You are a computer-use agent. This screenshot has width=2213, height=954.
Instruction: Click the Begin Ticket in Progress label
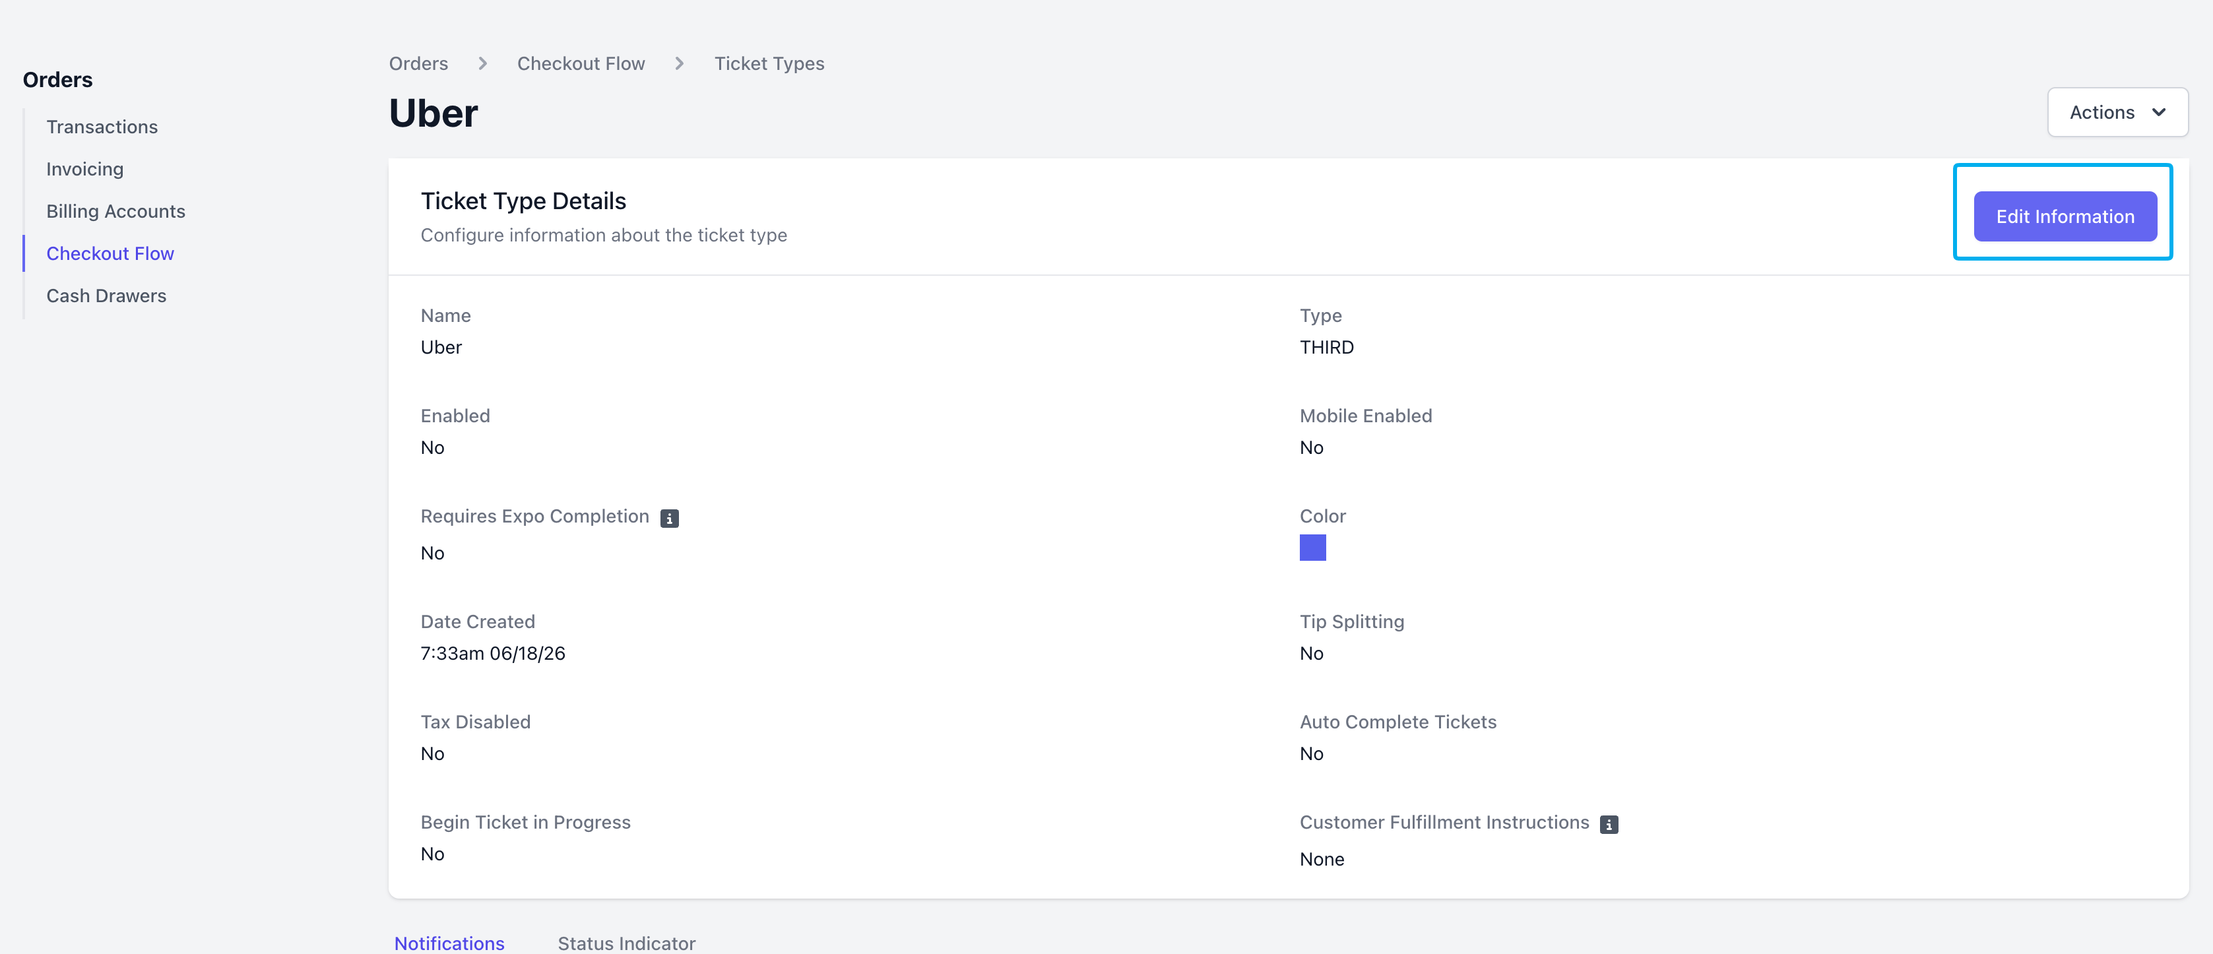point(526,823)
